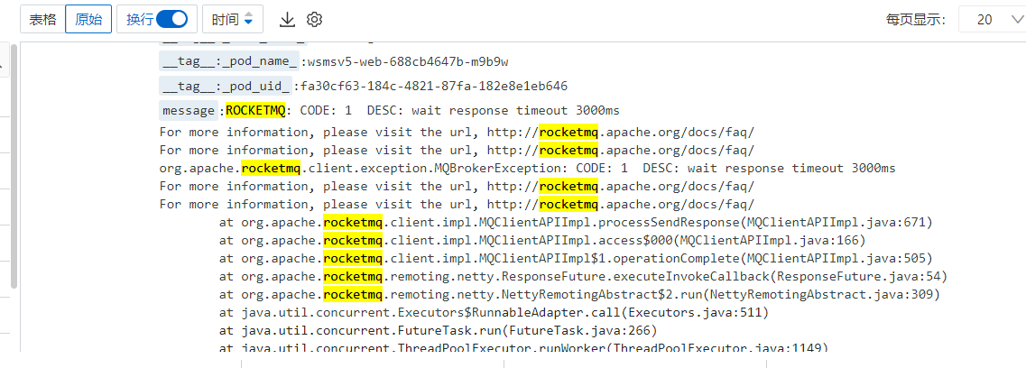The image size is (1026, 368).
Task: Switch to the 表格 table view
Action: (x=42, y=20)
